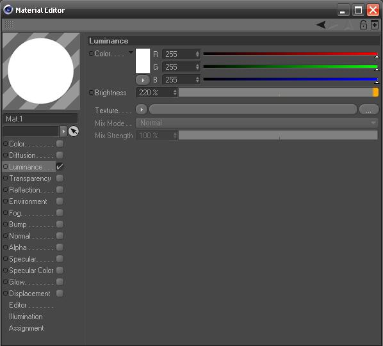Select the Glow channel label in the list

(x=17, y=282)
